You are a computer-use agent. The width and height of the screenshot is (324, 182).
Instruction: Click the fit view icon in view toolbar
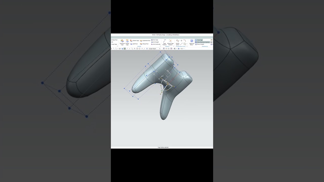pyautogui.click(x=164, y=49)
